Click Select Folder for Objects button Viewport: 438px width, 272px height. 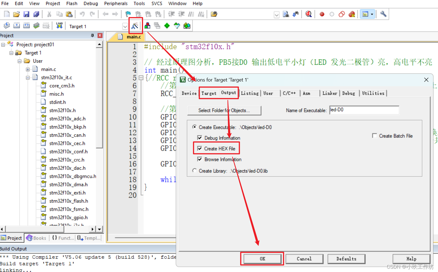[224, 110]
